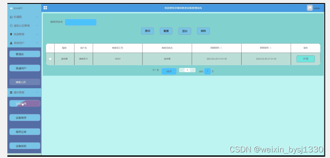Click the picture icon next to 轮播图
This screenshot has width=330, height=158.
11,17
